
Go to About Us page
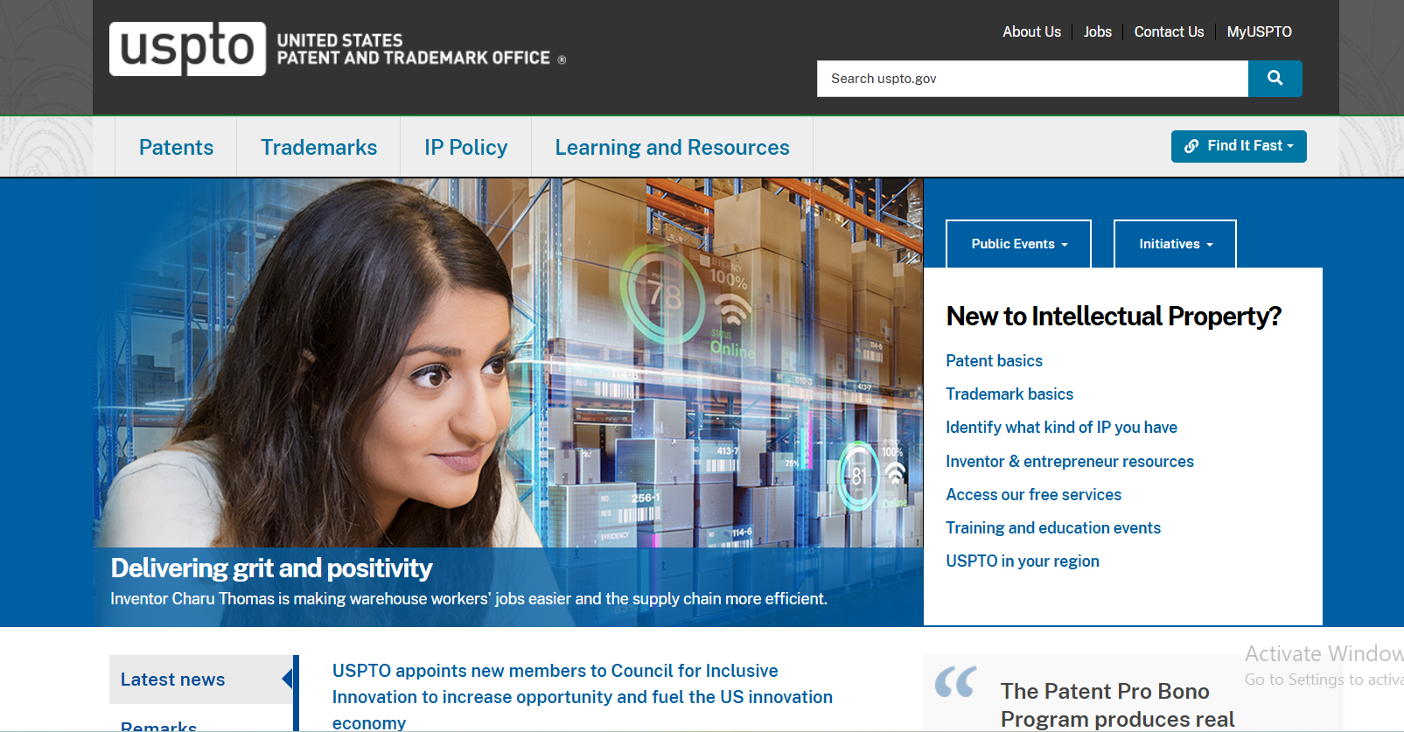coord(1031,31)
